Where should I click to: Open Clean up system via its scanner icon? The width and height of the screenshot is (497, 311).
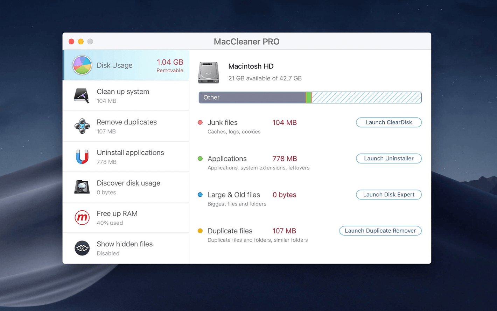82,95
